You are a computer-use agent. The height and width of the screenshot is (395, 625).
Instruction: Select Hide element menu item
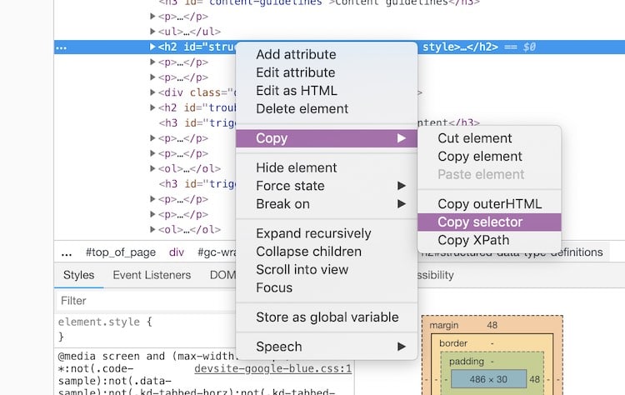[296, 167]
